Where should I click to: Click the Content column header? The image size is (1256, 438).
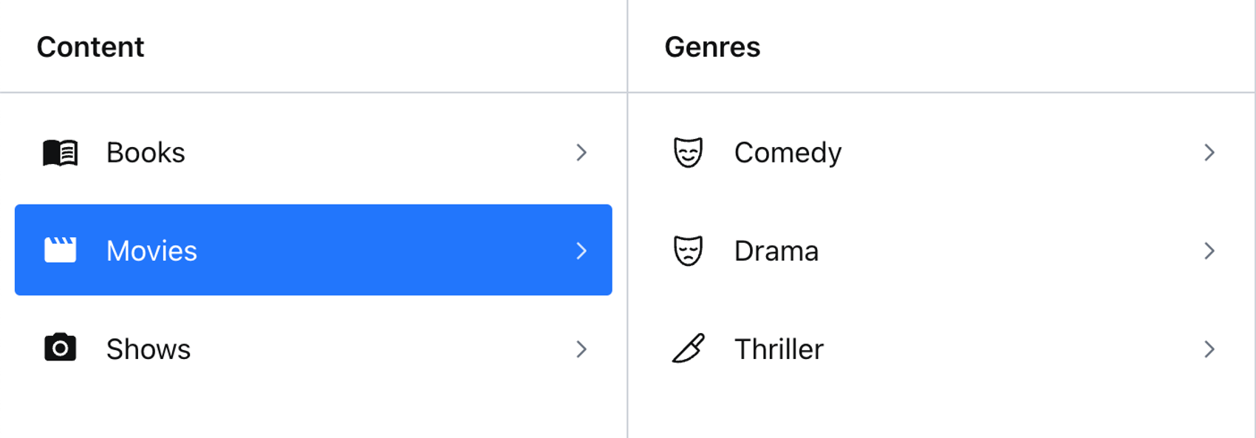[90, 47]
